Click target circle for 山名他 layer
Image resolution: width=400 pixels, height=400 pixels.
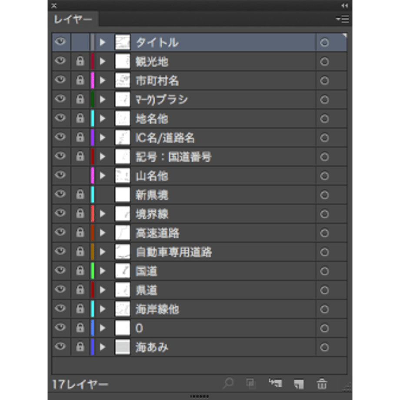click(324, 176)
